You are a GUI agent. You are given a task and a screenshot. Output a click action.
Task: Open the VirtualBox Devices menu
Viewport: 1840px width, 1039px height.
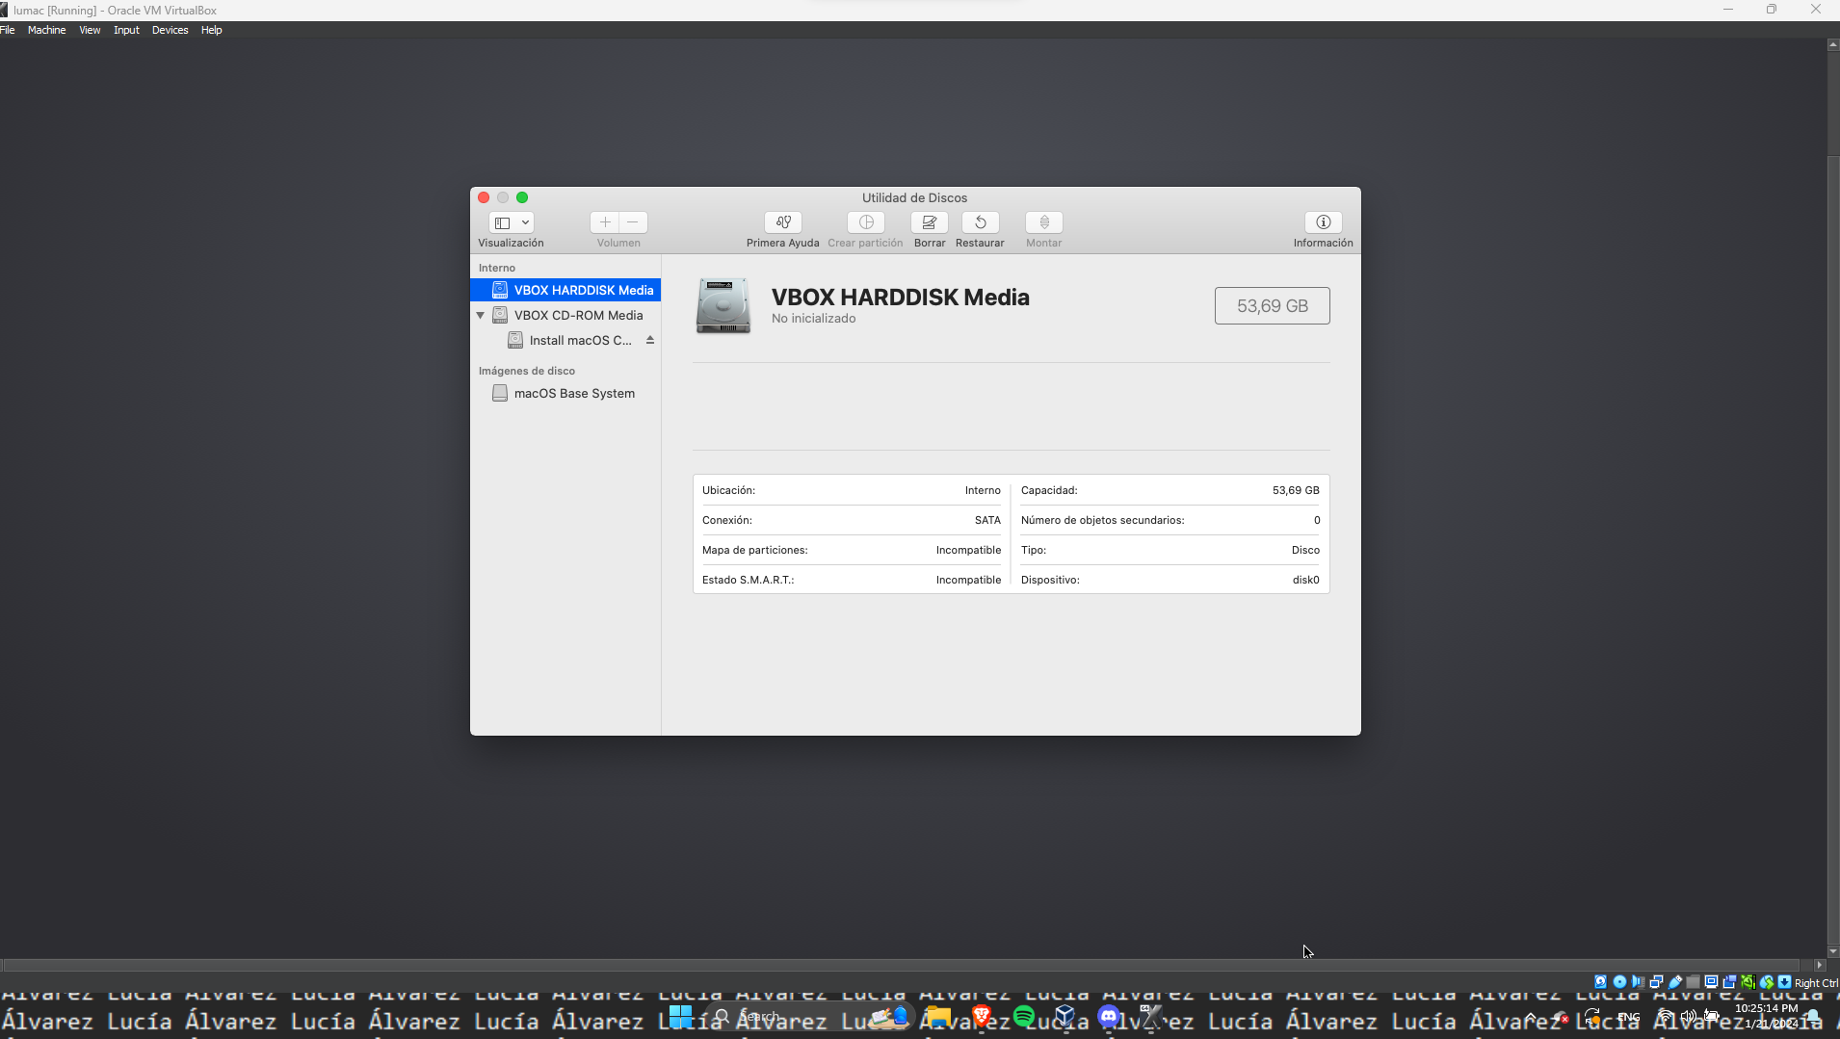[x=170, y=30]
